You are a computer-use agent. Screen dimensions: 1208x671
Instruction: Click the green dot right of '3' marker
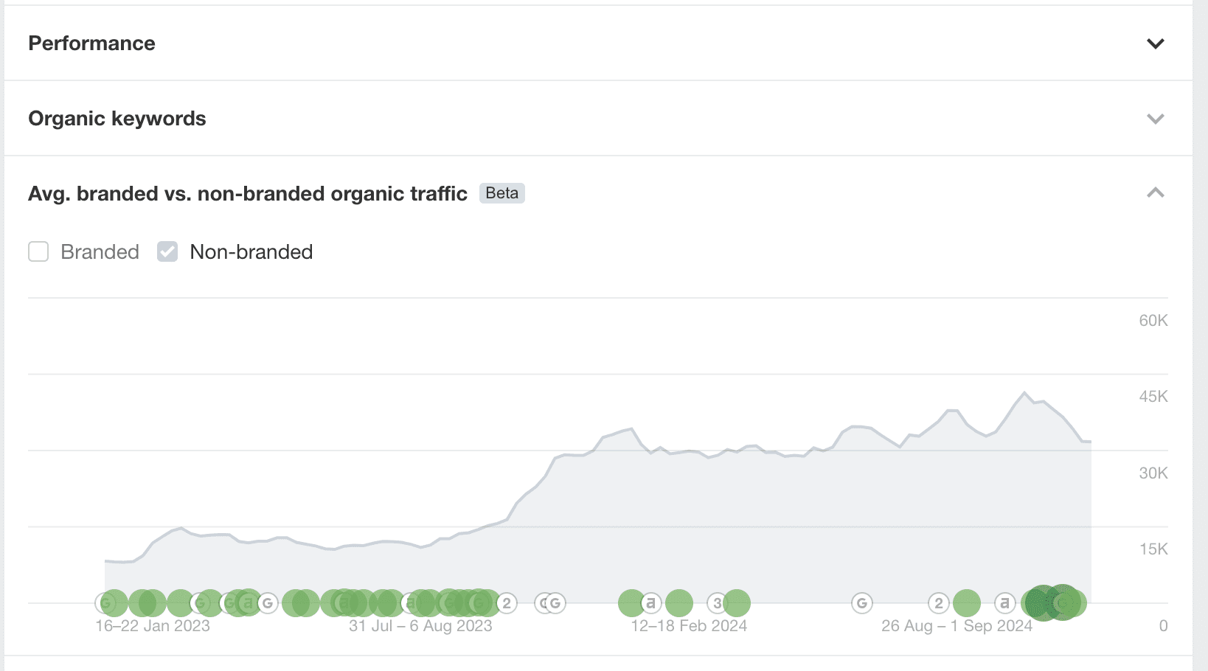point(737,603)
